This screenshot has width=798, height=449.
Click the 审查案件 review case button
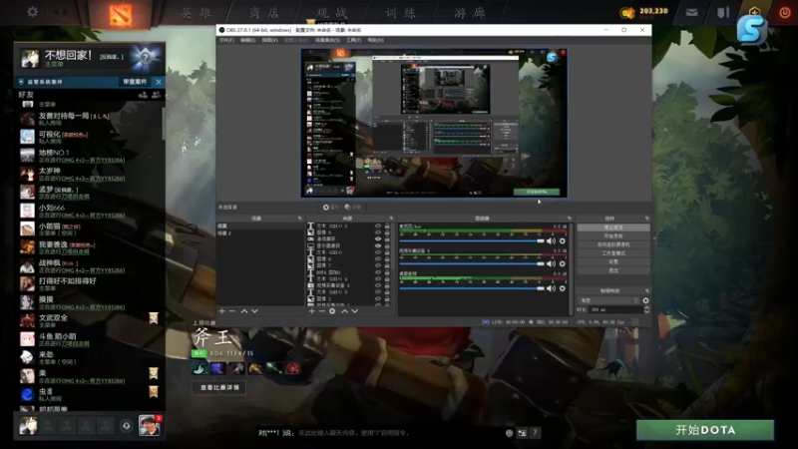tap(135, 82)
